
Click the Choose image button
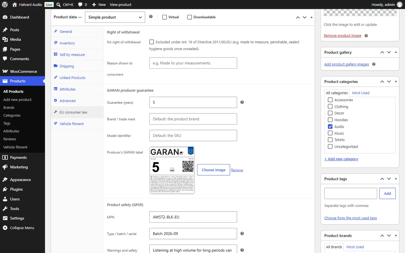(214, 170)
